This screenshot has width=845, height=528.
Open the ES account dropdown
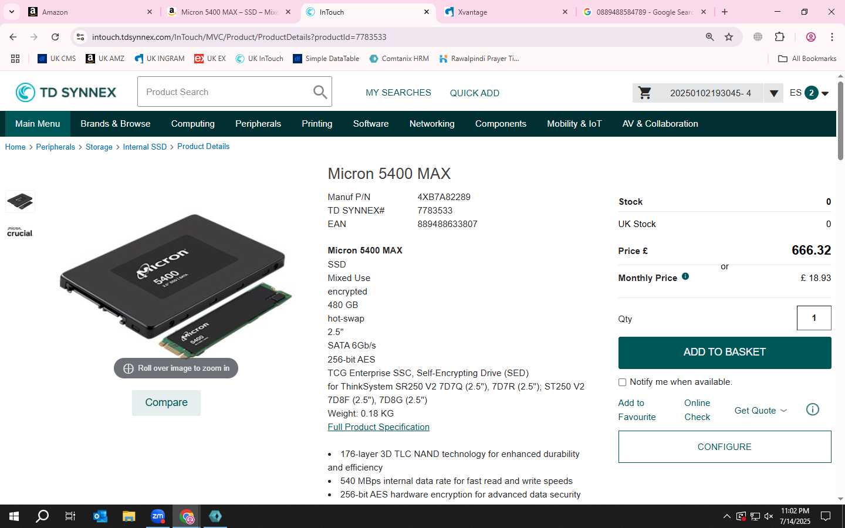coord(809,93)
